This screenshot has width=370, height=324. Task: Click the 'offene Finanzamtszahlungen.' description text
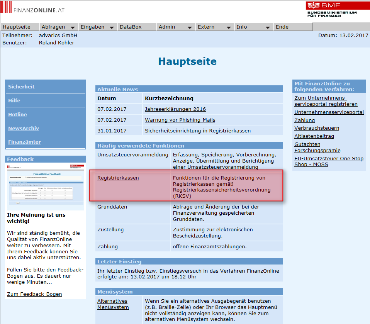point(210,247)
